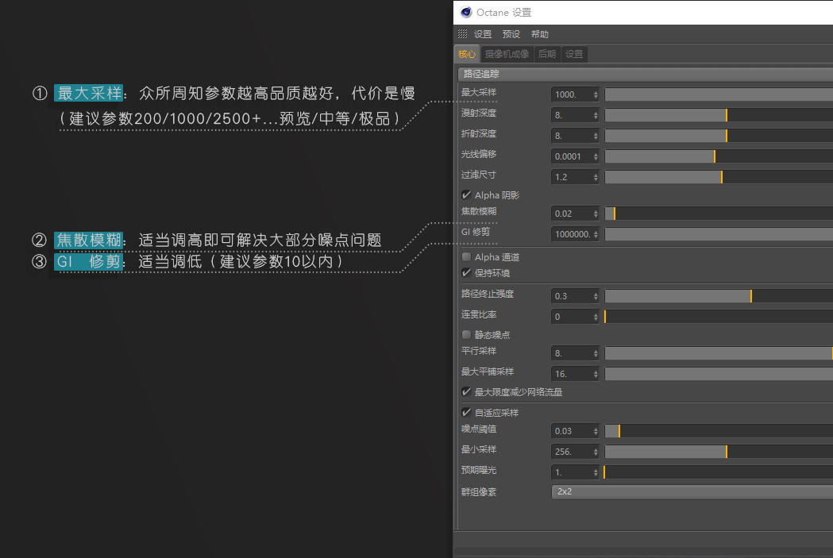Toggle 最大限度减少网络流量 checkbox
The width and height of the screenshot is (833, 558).
pos(466,392)
